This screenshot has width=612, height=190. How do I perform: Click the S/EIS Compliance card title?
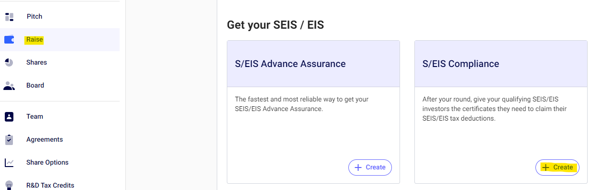(461, 64)
